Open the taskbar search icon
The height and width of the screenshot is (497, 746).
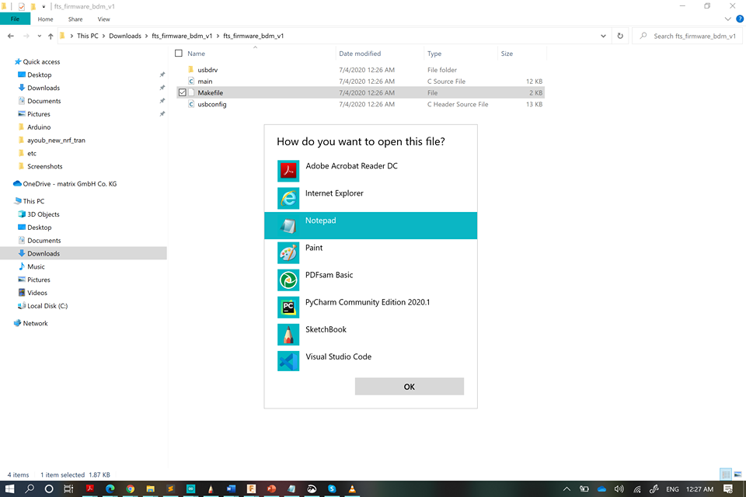click(x=30, y=489)
